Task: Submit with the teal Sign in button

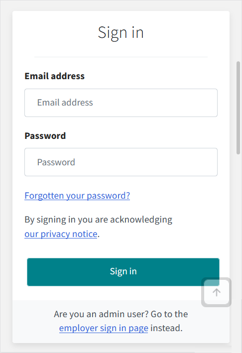Action: click(123, 272)
